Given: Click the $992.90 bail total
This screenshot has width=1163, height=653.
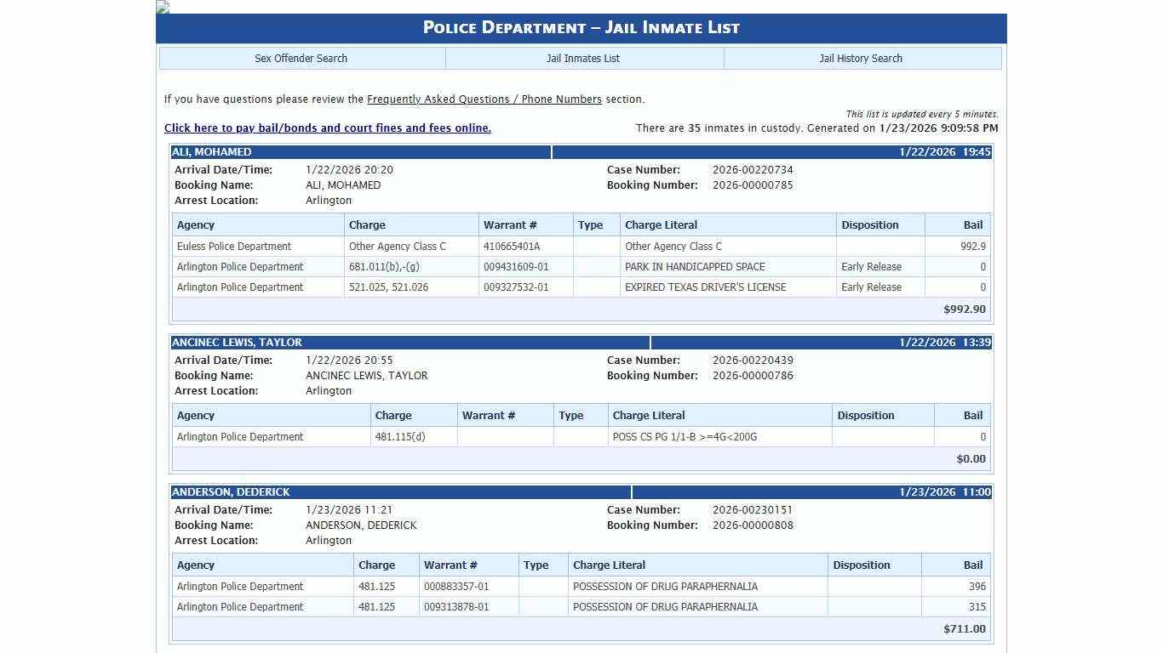Looking at the screenshot, I should pos(964,309).
